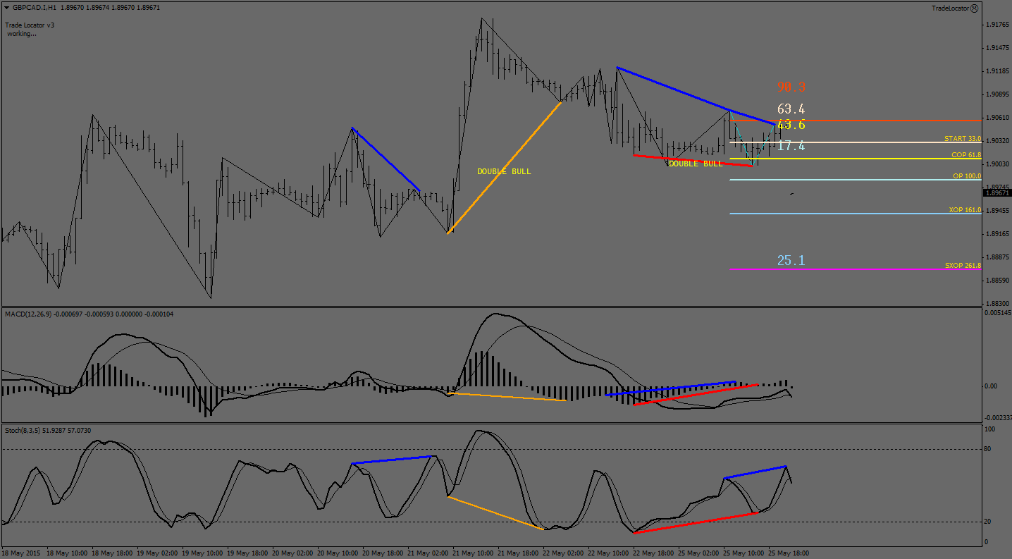Click the orange 90.3 percentage text

(x=791, y=87)
